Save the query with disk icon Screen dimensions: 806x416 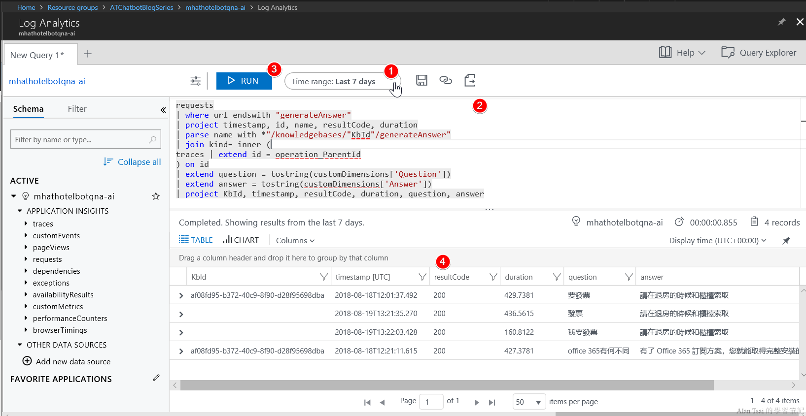pyautogui.click(x=421, y=80)
